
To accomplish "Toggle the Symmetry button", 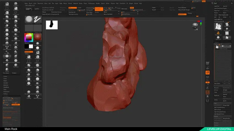I will 182,14.
